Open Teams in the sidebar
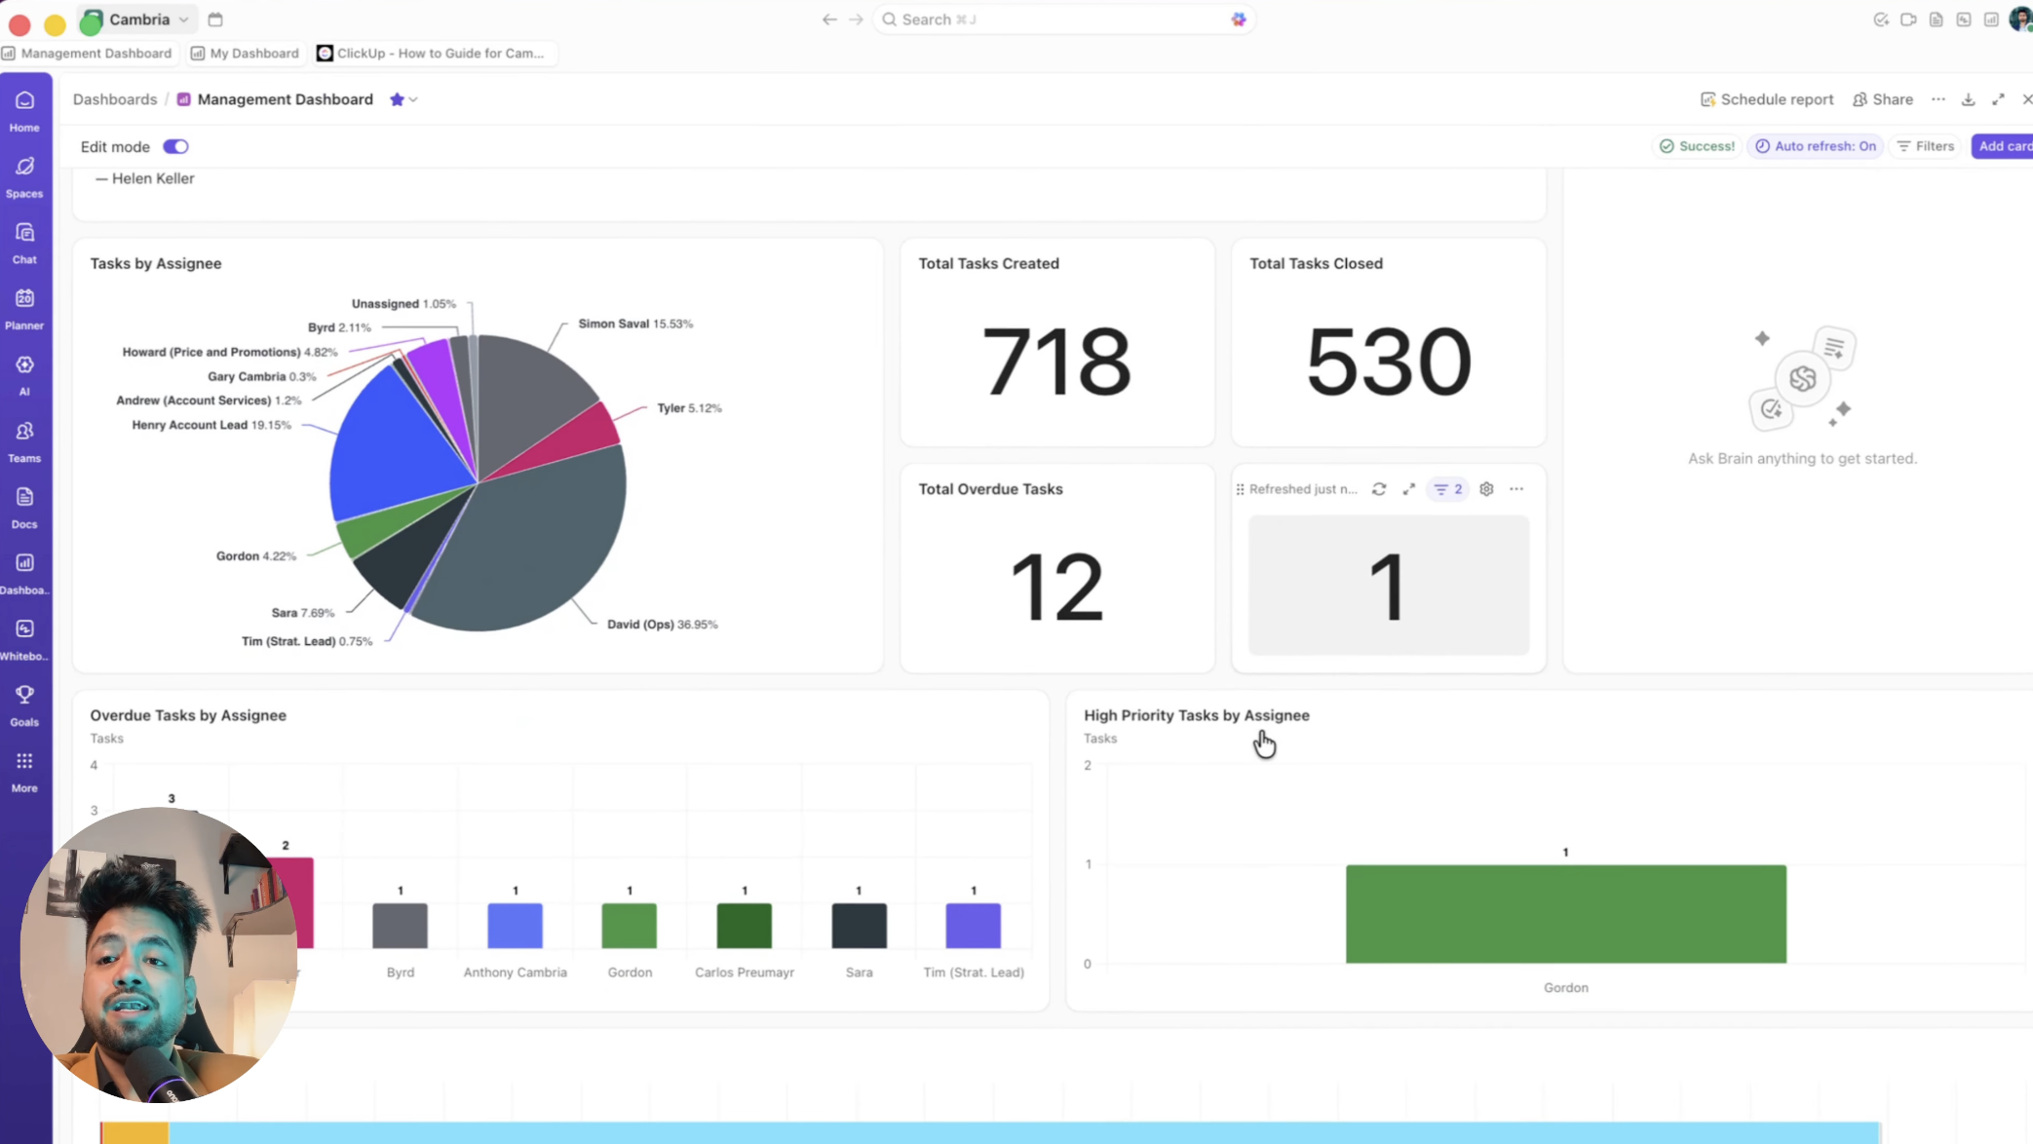 coord(24,441)
